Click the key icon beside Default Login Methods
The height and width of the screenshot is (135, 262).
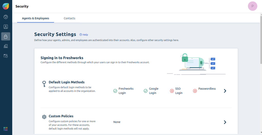tap(44, 84)
